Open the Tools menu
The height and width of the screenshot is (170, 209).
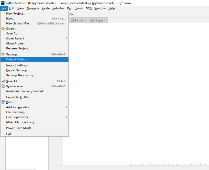79,8
